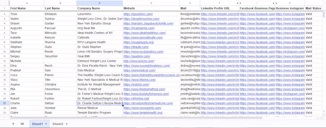The height and width of the screenshot is (128, 326).
Task: Select the 'Revive Medical' cell
Action: click(x=100, y=108)
